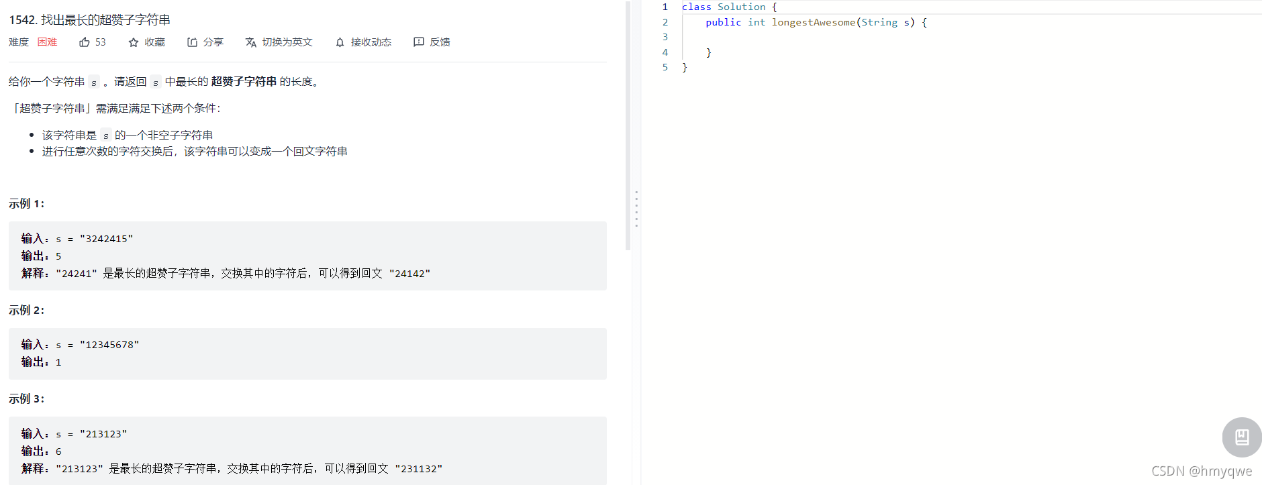Click the description pane vertical scrollbar
This screenshot has height=485, width=1262.
pyautogui.click(x=628, y=125)
